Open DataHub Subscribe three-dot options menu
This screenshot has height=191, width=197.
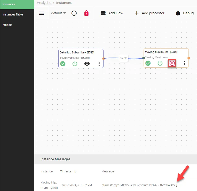click(99, 64)
